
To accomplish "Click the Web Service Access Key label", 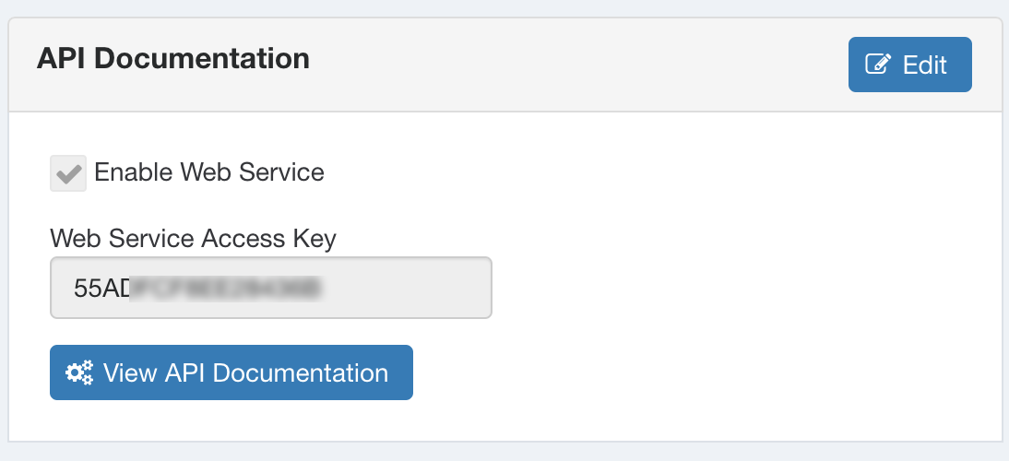I will click(193, 239).
